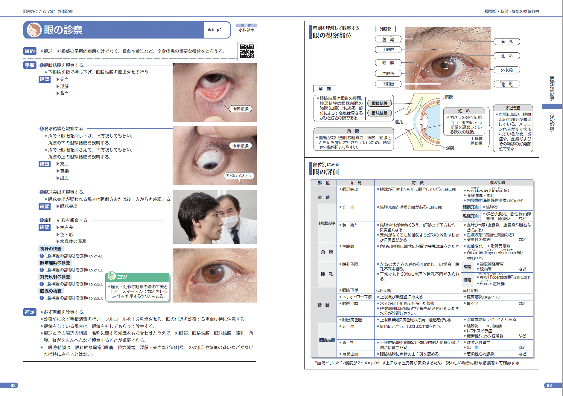This screenshot has height=396, width=563.
Task: Click the ぶどう膜 description box header
Action: pos(513,108)
